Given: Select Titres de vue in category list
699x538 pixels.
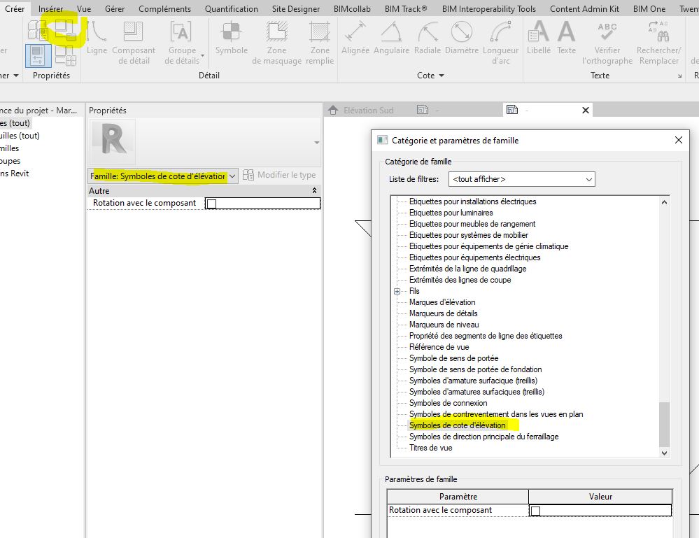Looking at the screenshot, I should 430,448.
